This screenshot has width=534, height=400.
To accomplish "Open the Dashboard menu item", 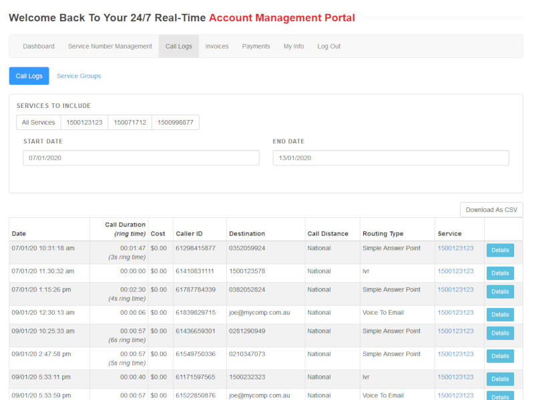I will (x=39, y=47).
